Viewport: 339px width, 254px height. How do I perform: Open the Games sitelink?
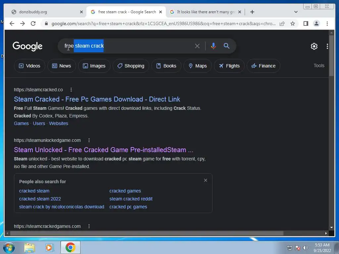tap(21, 123)
